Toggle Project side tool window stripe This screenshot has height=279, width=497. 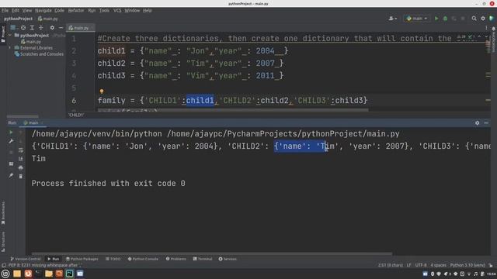click(3, 34)
